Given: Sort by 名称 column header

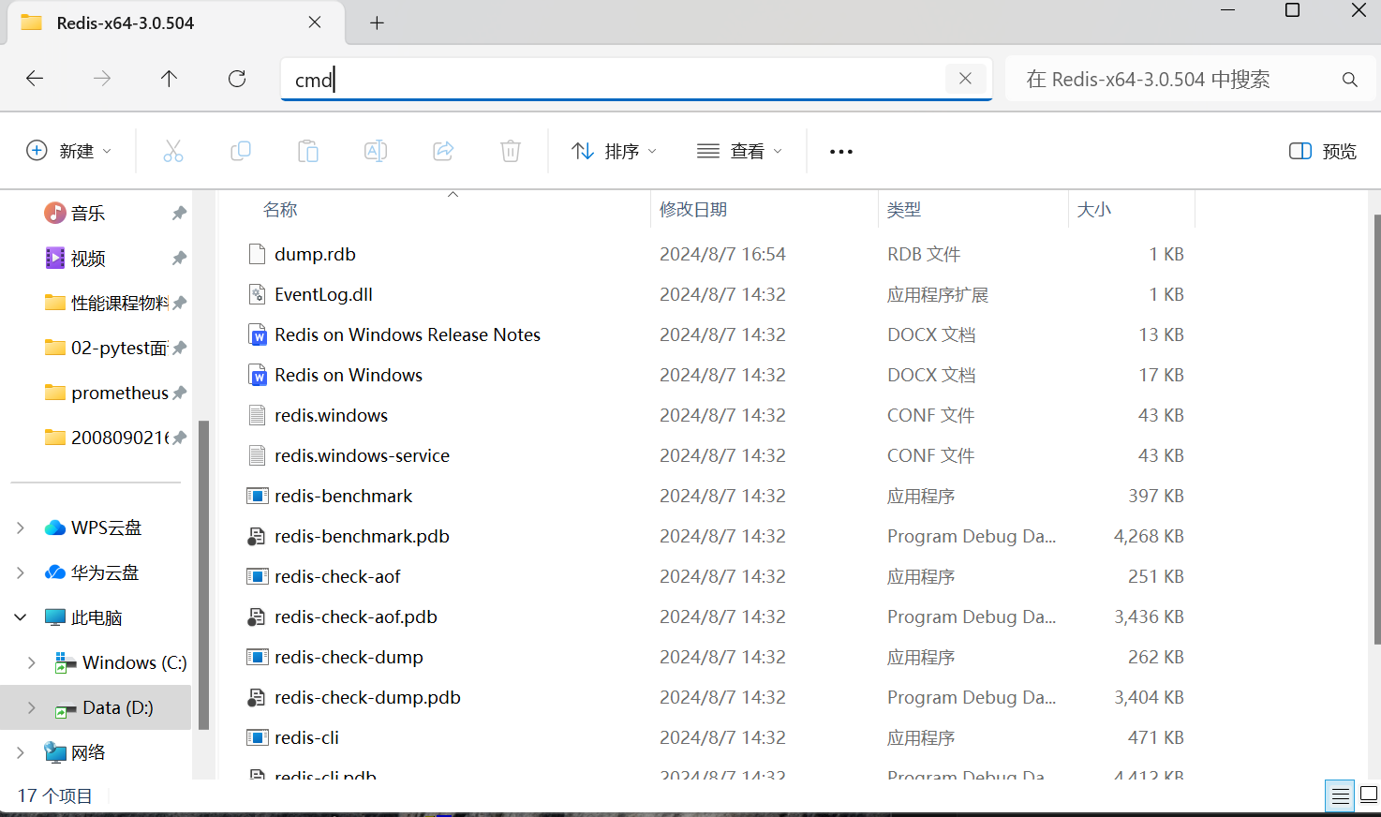Looking at the screenshot, I should (279, 209).
